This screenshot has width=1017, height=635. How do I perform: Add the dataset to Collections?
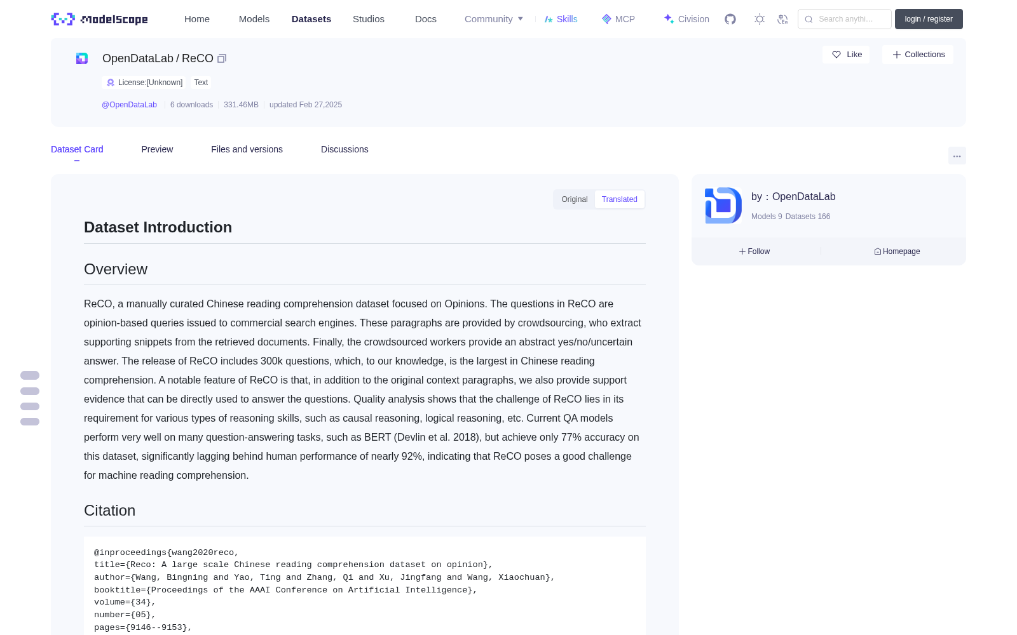(x=918, y=55)
